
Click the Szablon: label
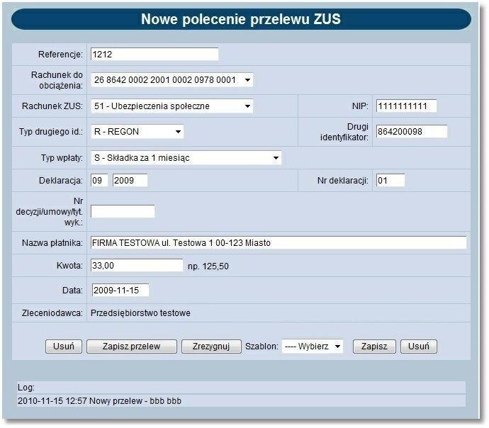[x=262, y=347]
